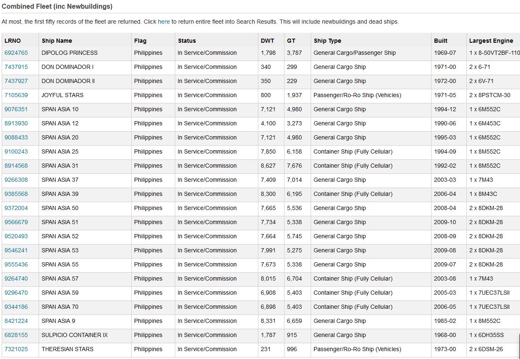Select the DIPOLOG PRINCESS ship name cell
Screen dimensions: 520x359
pos(69,53)
